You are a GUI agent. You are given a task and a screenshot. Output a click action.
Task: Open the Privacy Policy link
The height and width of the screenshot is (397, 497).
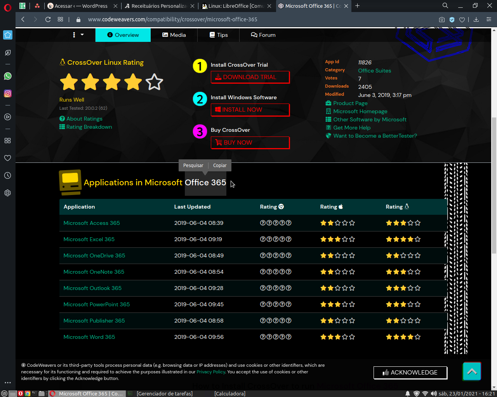[211, 372]
